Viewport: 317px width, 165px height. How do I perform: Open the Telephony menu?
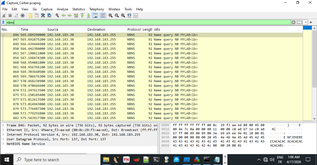(x=97, y=9)
